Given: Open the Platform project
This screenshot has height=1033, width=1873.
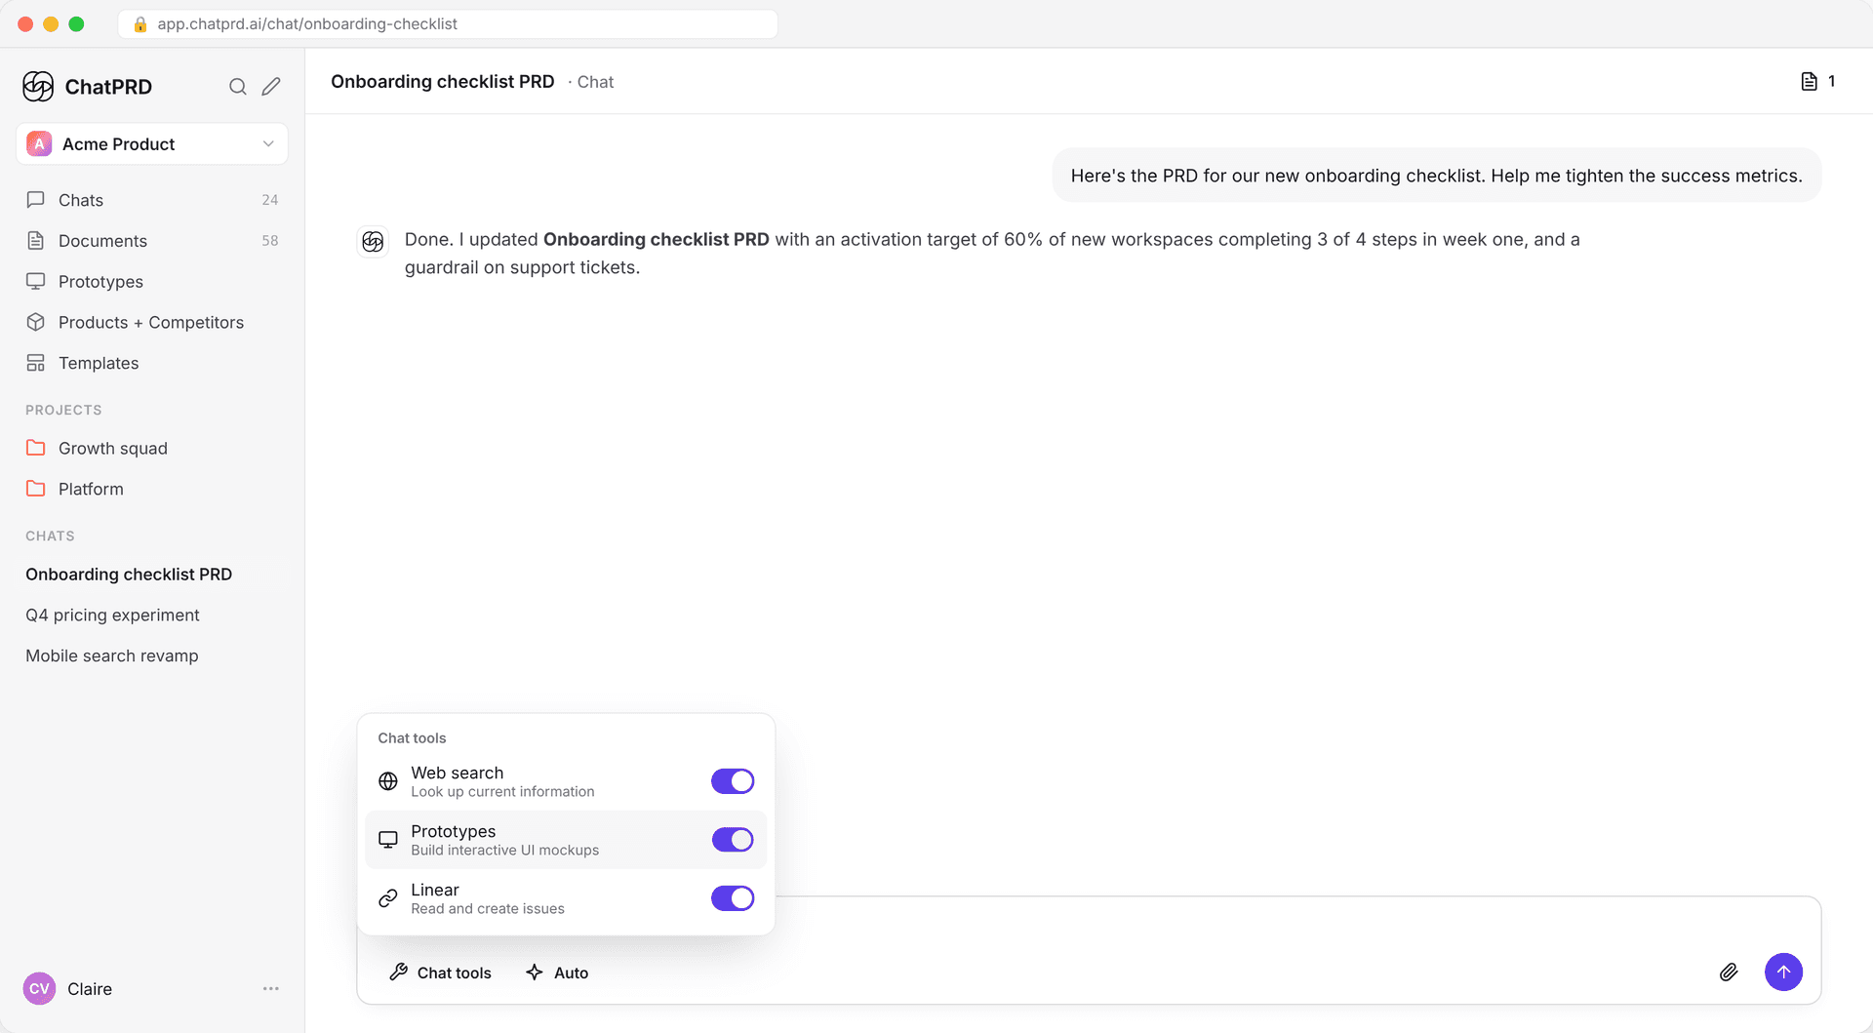Looking at the screenshot, I should 152,489.
